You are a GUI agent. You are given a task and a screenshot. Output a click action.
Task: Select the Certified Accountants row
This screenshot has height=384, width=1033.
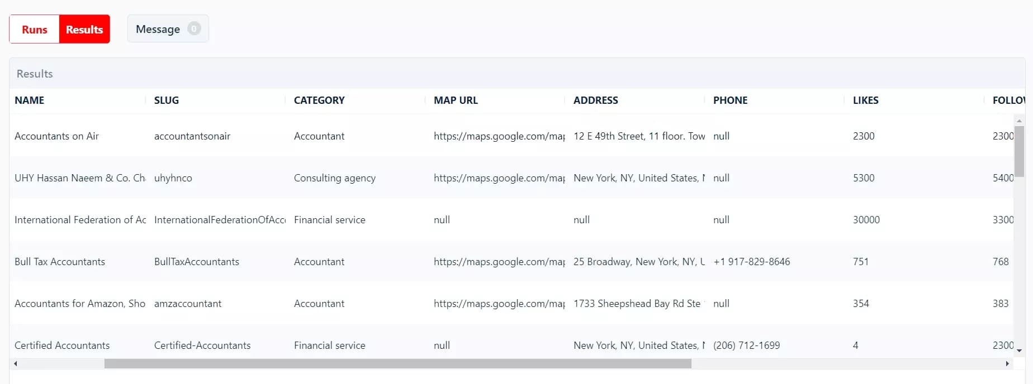[x=62, y=345]
